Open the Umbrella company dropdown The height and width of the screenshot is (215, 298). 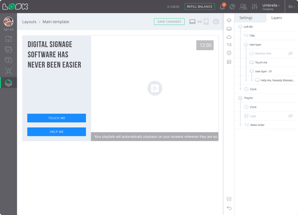tap(271, 7)
